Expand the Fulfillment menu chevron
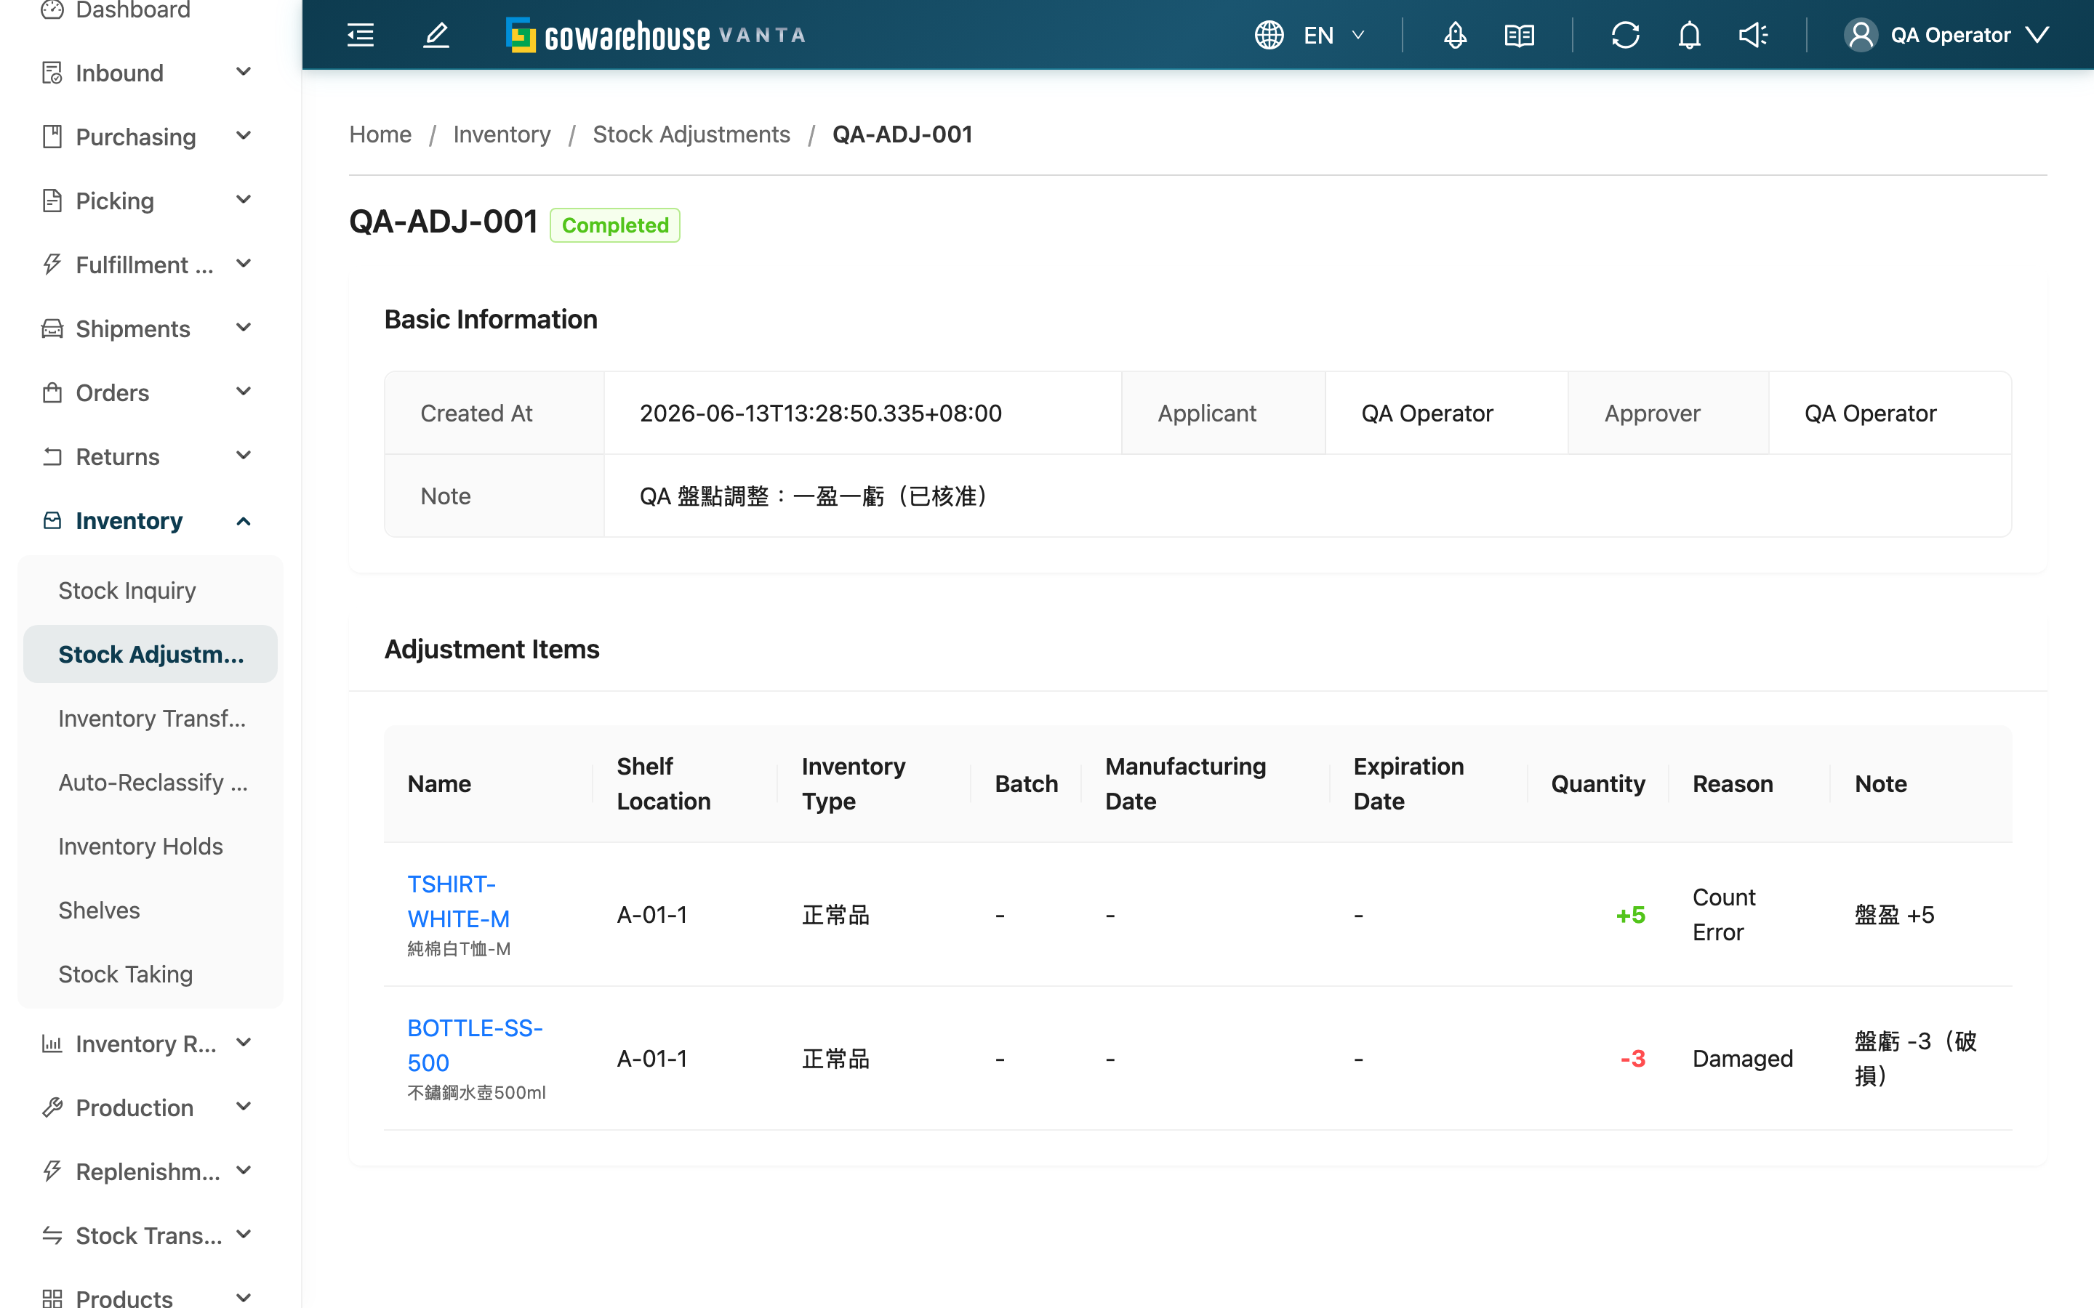 (244, 264)
